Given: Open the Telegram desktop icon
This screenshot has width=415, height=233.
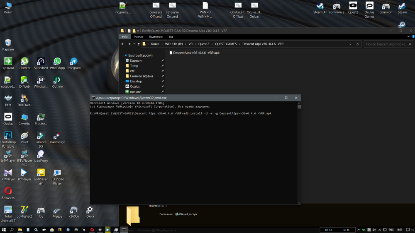Looking at the screenshot, I should pos(73,64).
